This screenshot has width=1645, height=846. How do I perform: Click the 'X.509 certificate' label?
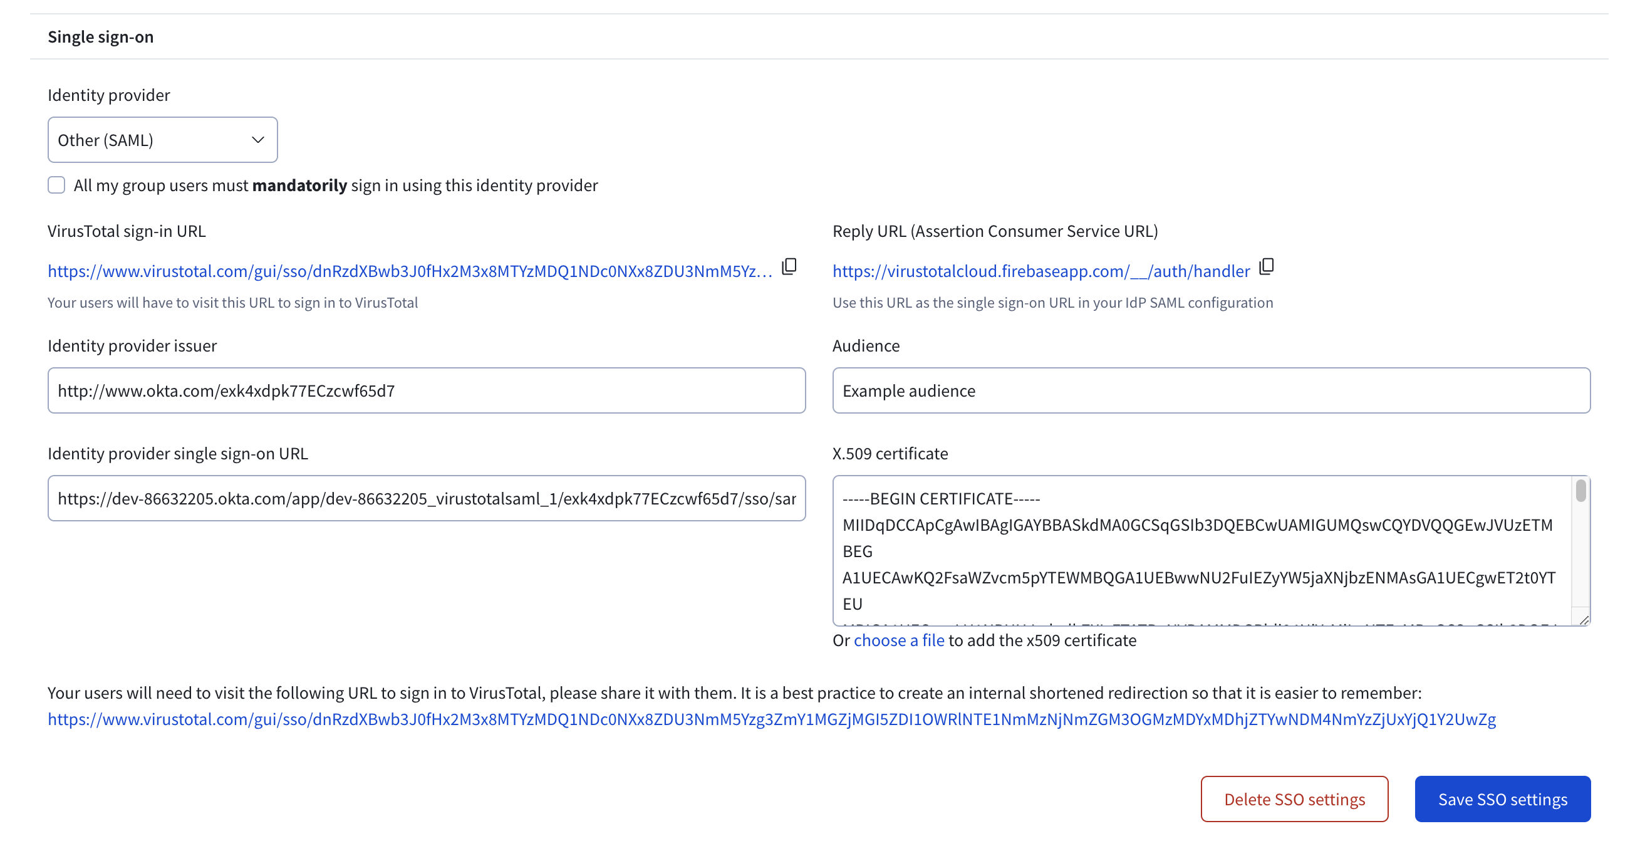pos(890,453)
